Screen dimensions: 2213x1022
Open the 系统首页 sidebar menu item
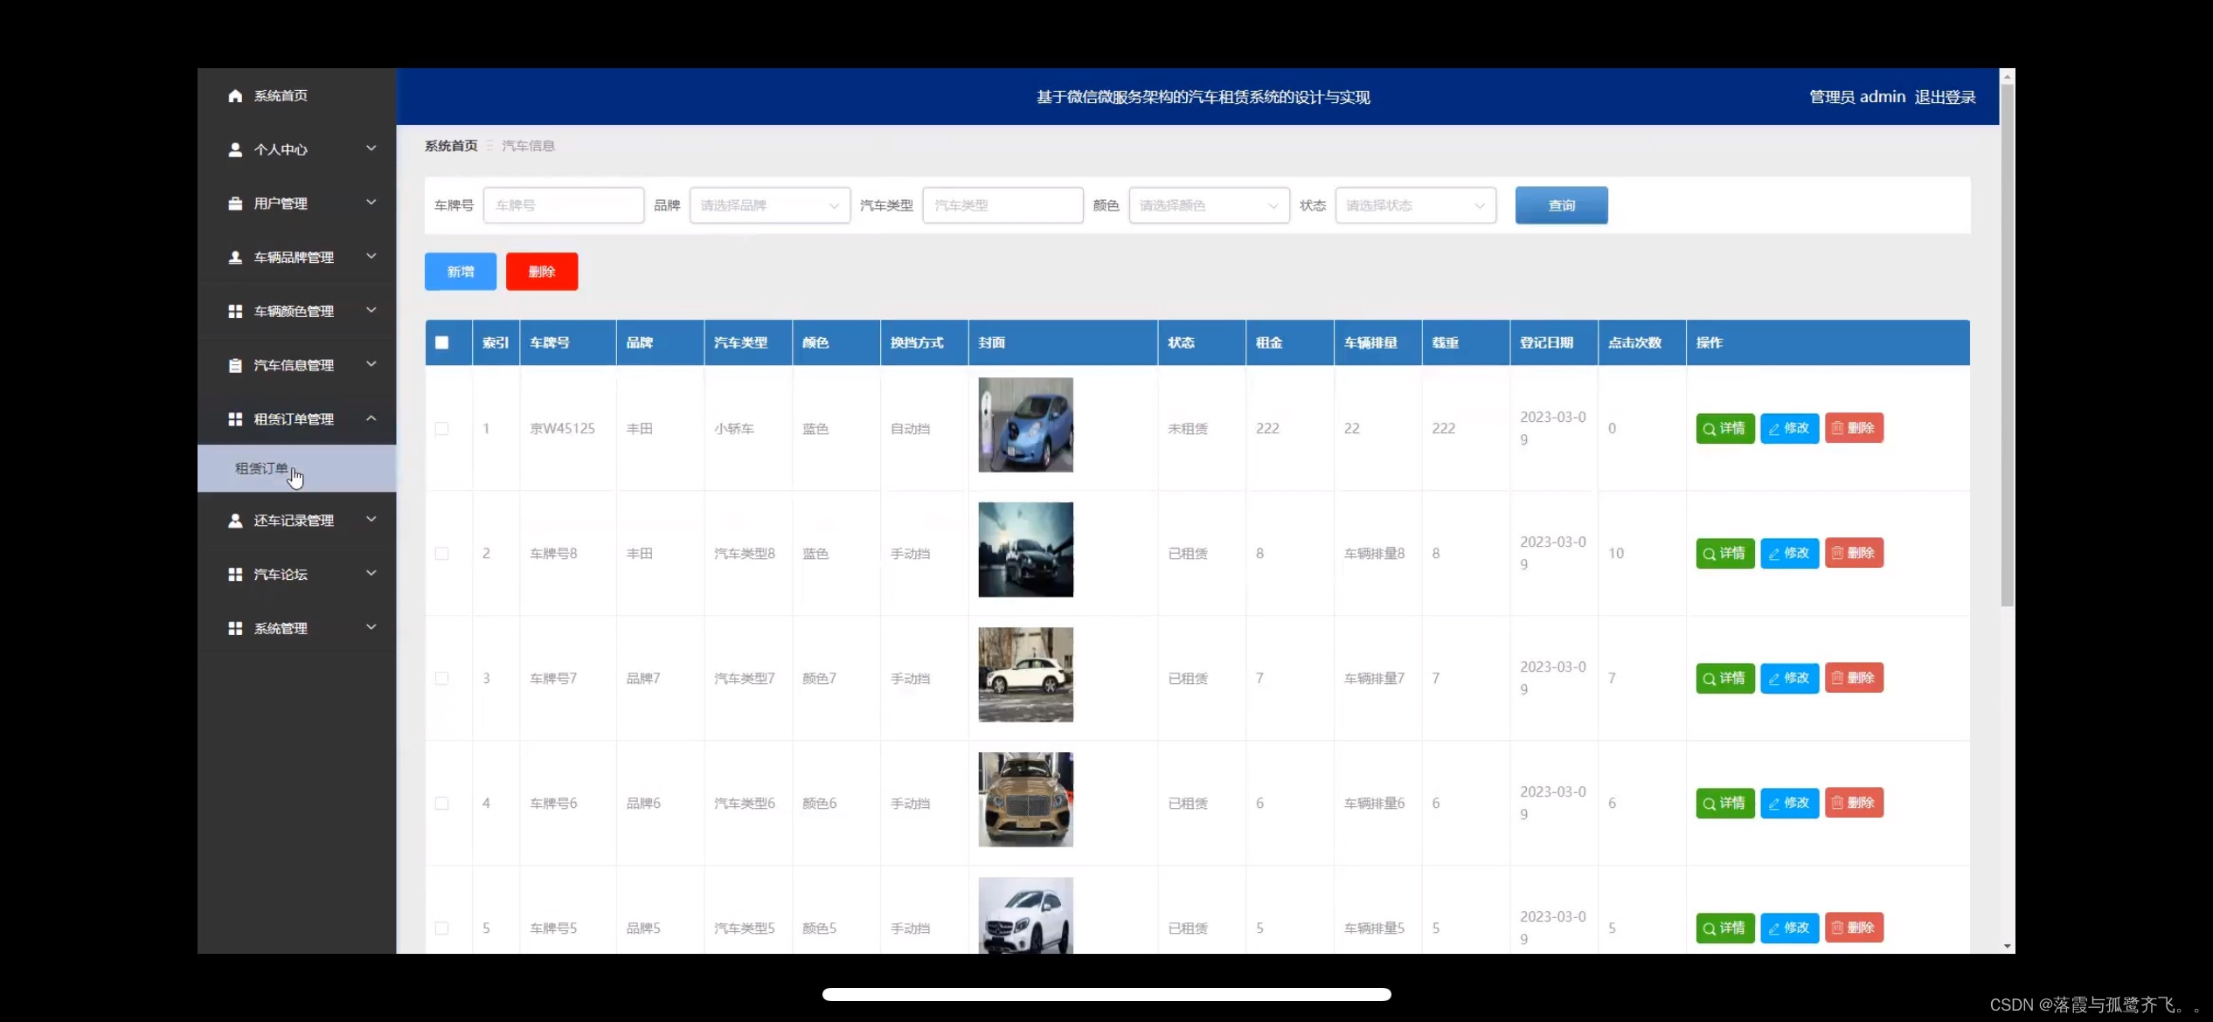[x=296, y=96]
